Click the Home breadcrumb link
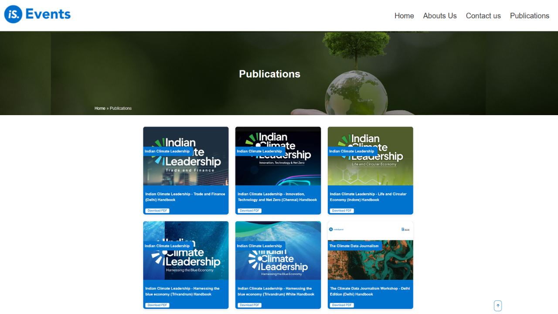The width and height of the screenshot is (558, 314). pos(100,108)
